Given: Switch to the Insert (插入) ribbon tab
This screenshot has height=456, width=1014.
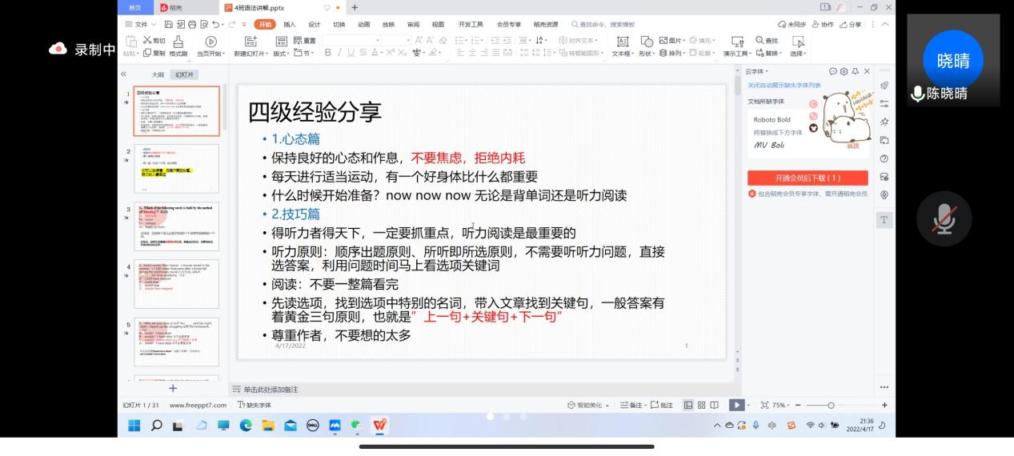Looking at the screenshot, I should click(x=289, y=24).
